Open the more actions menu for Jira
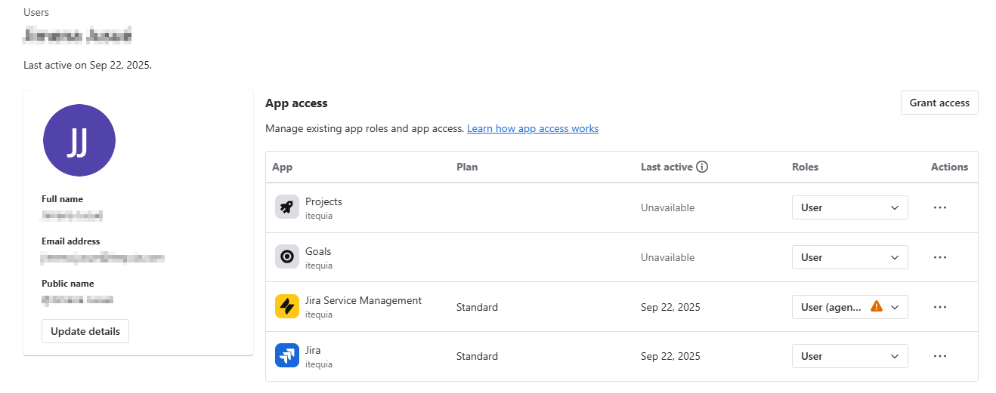996x393 pixels. [x=940, y=356]
